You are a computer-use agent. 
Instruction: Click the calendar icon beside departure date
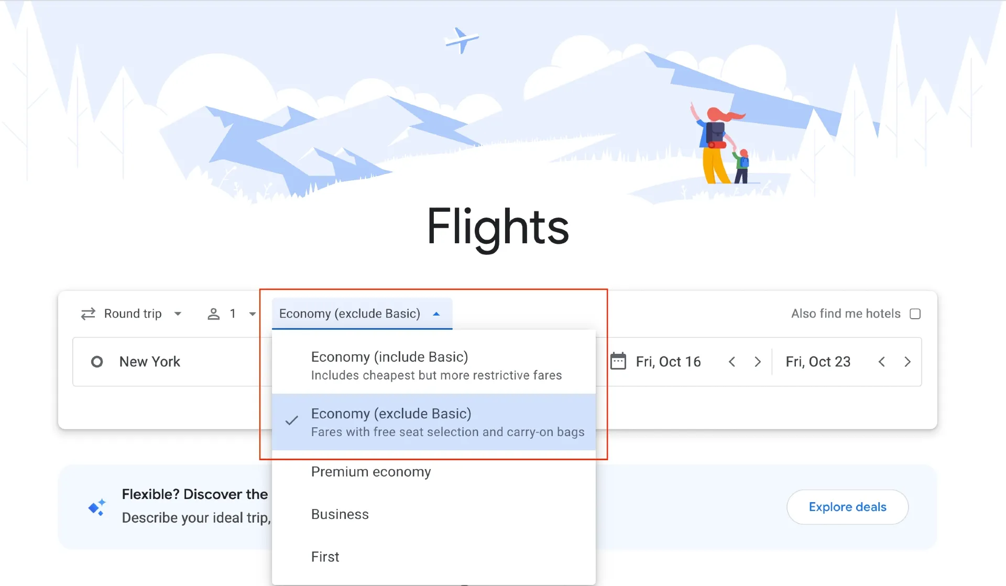[619, 361]
